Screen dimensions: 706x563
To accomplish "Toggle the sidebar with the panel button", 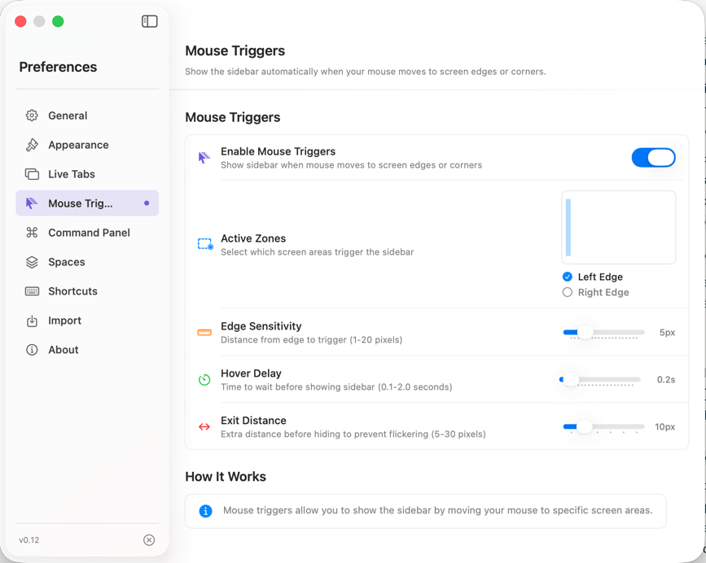I will tap(149, 21).
